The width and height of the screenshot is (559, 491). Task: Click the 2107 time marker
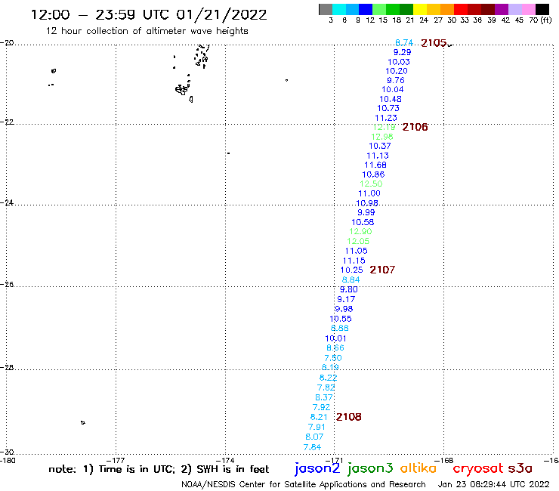pyautogui.click(x=382, y=270)
